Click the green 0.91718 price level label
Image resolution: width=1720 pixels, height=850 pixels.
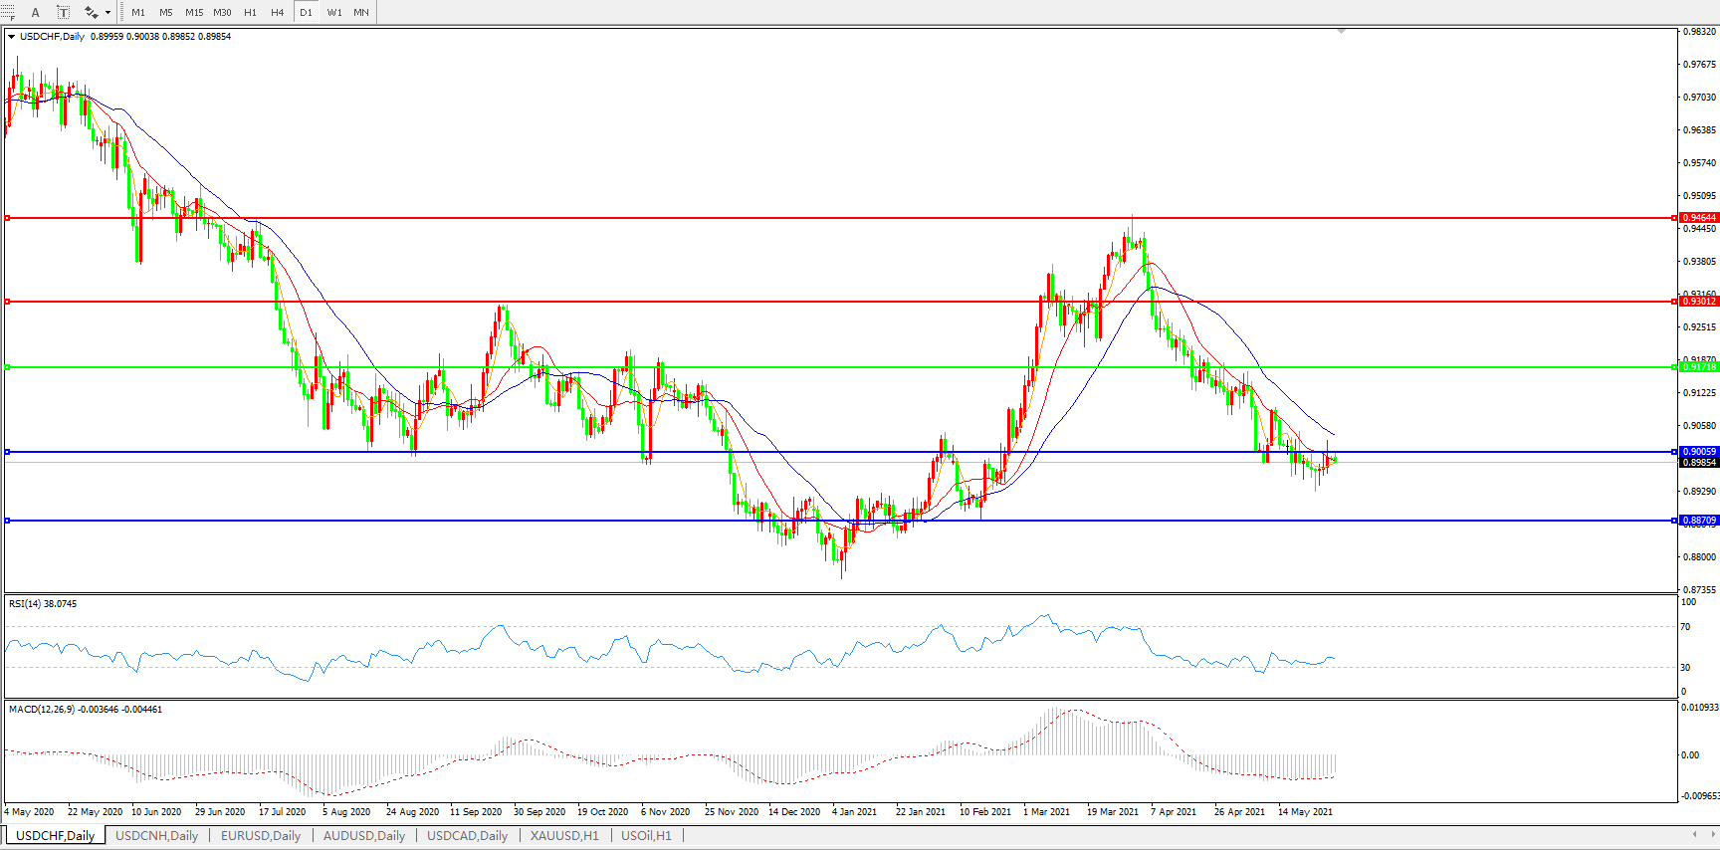click(x=1698, y=367)
